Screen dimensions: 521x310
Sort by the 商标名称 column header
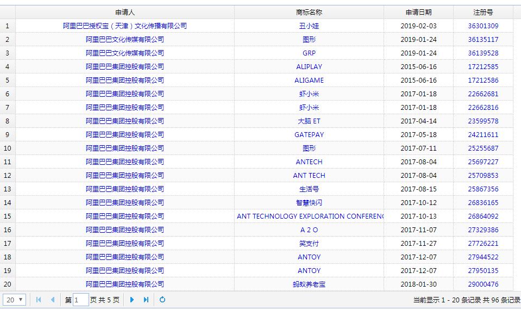(x=309, y=12)
